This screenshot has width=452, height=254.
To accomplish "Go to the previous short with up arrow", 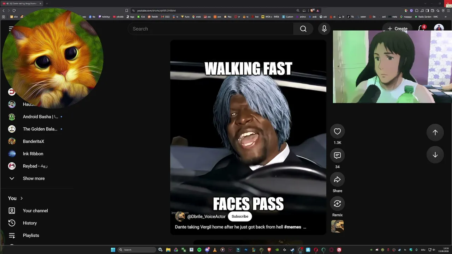I will coord(435,132).
